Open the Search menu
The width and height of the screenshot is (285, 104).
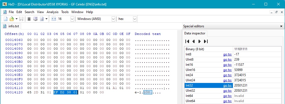29,12
